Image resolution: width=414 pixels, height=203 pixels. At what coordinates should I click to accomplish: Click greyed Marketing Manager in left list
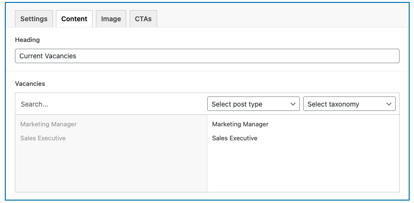(49, 124)
